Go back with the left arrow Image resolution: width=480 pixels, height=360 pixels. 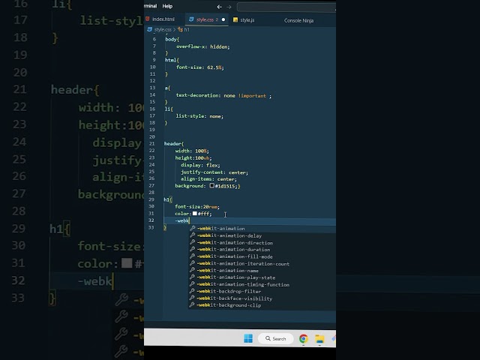tap(219, 7)
